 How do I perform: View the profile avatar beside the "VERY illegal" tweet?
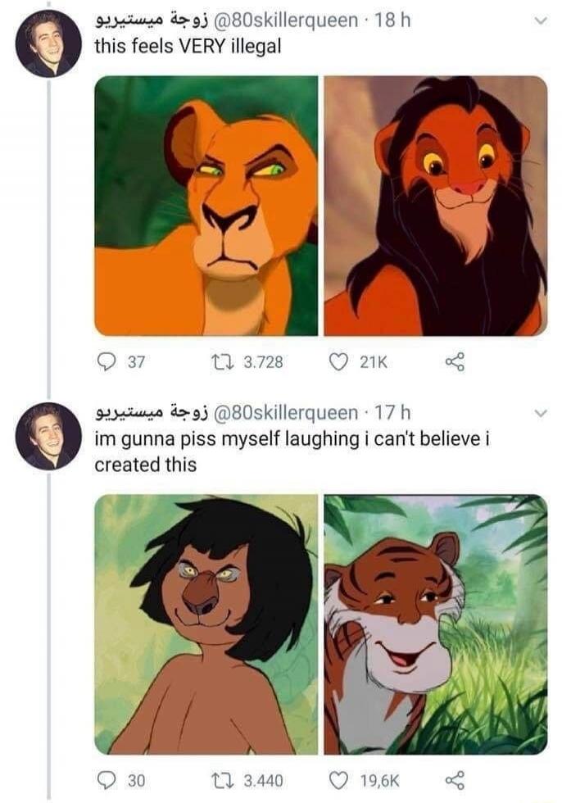pos(48,43)
